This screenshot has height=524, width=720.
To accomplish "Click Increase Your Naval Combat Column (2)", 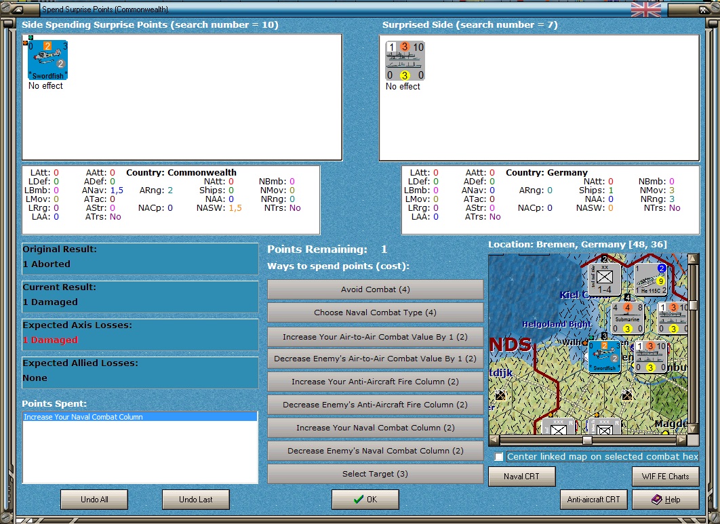I will pyautogui.click(x=375, y=428).
